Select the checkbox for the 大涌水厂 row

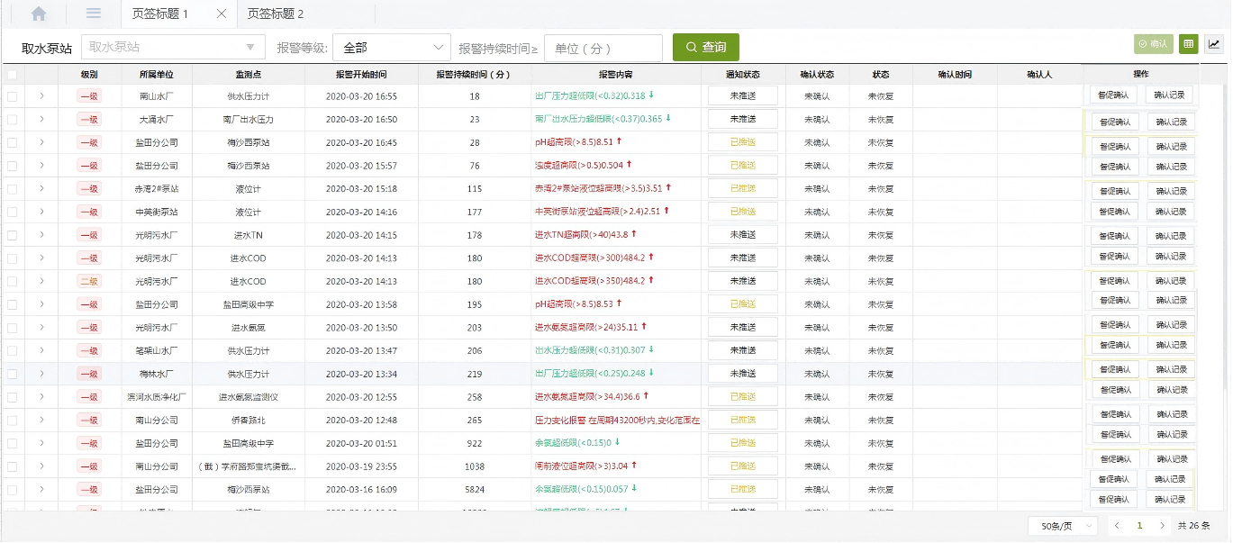12,119
